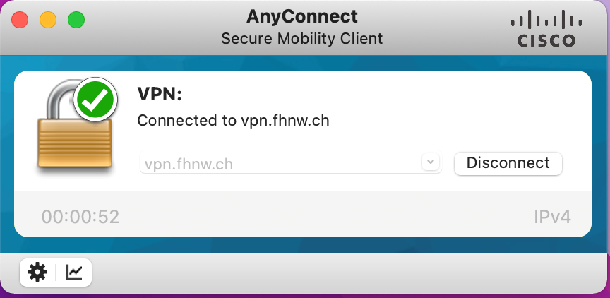
Task: Expand the VPN server dropdown arrow
Action: coord(430,162)
